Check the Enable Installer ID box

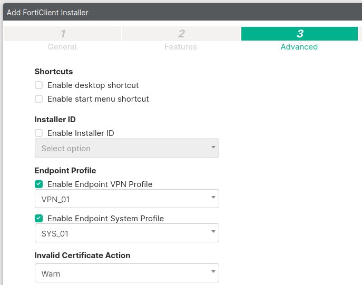(38, 133)
